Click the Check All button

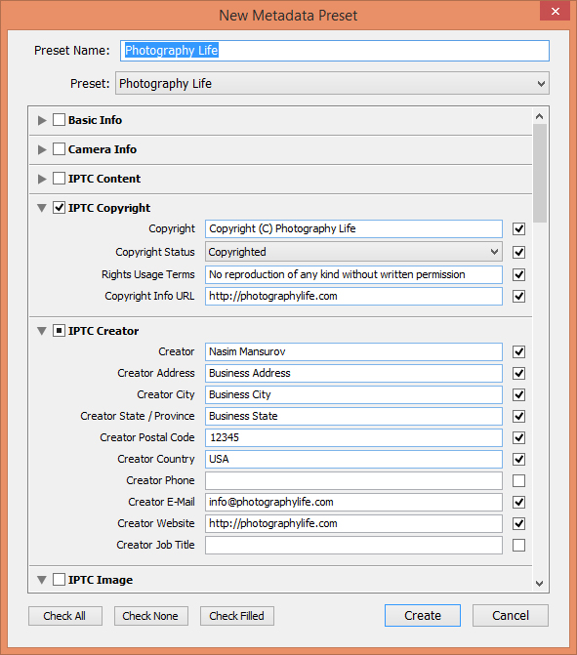[x=65, y=616]
